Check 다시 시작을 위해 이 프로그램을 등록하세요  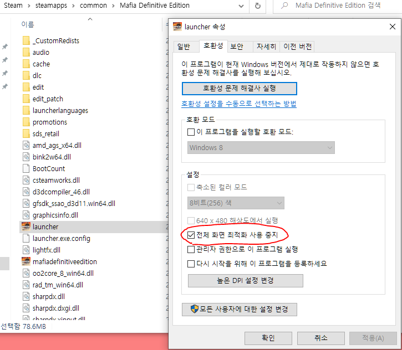[x=191, y=264]
